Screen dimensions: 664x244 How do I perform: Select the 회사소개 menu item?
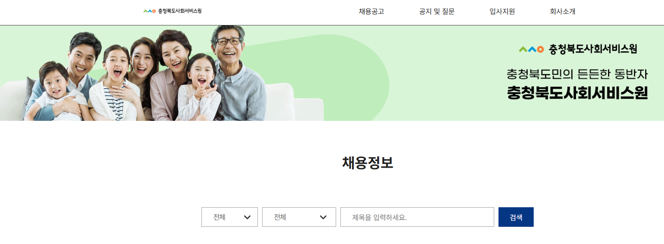[562, 12]
